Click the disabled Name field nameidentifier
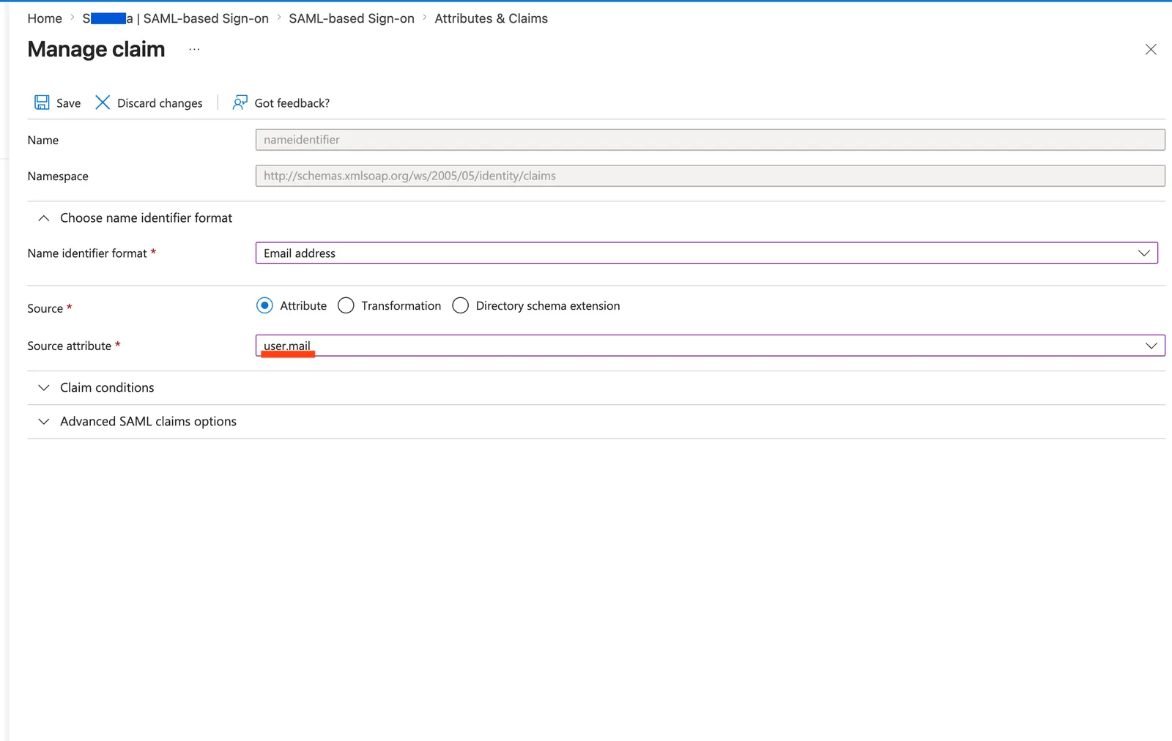Image resolution: width=1172 pixels, height=741 pixels. (x=710, y=140)
